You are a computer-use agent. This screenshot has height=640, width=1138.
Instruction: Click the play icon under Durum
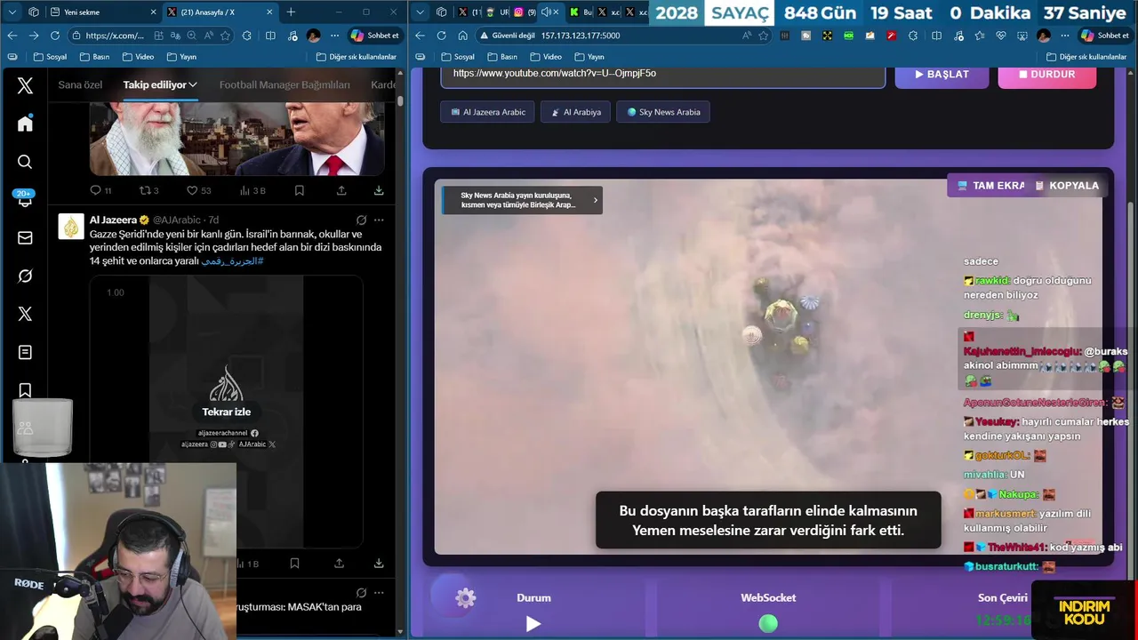533,624
